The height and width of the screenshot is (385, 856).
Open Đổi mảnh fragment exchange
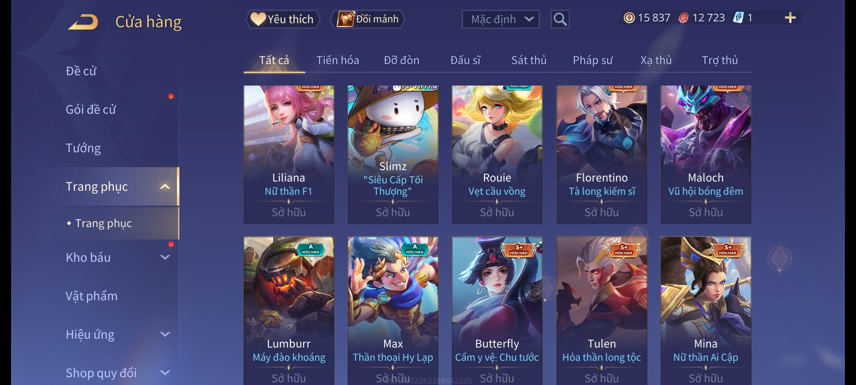coord(368,19)
